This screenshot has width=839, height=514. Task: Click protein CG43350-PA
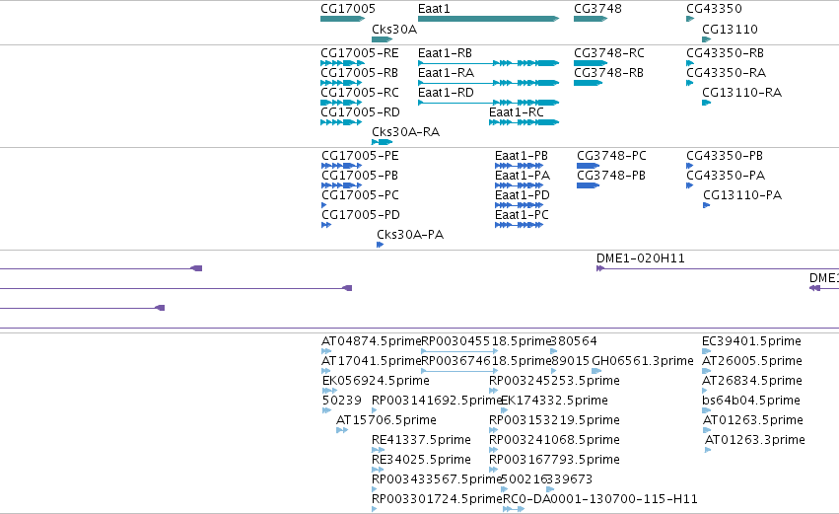[726, 176]
